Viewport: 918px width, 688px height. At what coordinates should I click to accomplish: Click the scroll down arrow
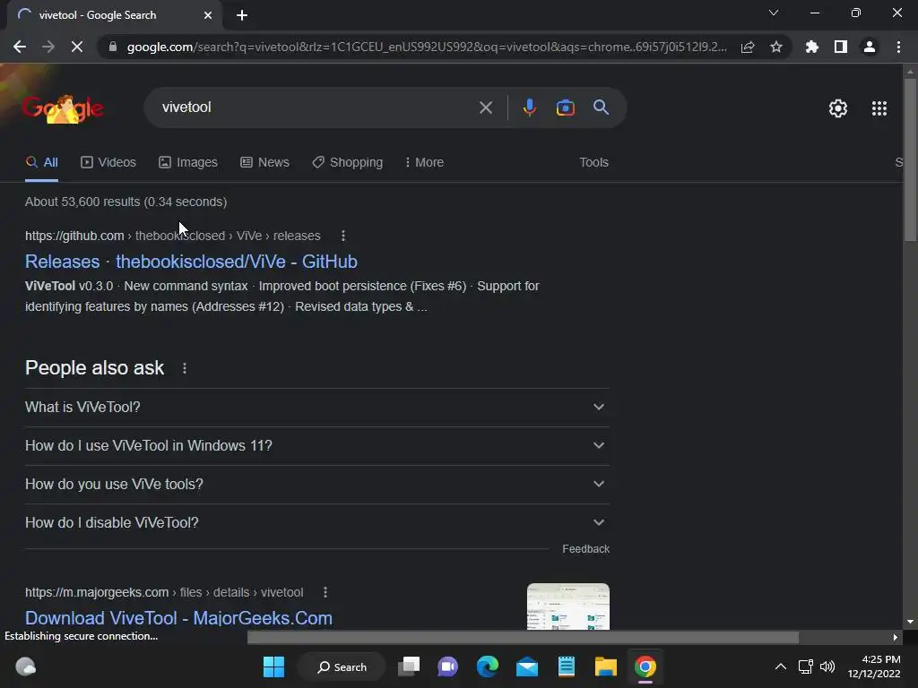click(x=910, y=622)
